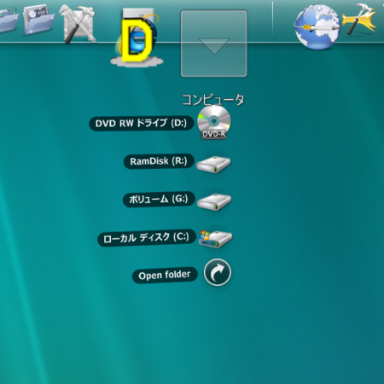Open the RamDisk (R:) drive icon

pyautogui.click(x=213, y=164)
